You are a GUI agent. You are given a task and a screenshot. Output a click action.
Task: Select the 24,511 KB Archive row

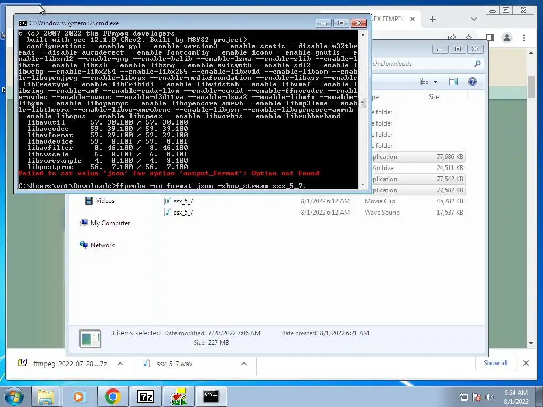click(x=418, y=168)
